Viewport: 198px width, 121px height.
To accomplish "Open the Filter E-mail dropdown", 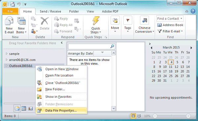I will point(170,31).
